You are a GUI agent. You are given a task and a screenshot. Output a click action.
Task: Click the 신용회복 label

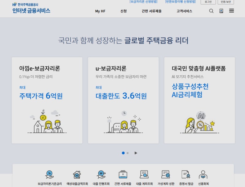coord(203,184)
